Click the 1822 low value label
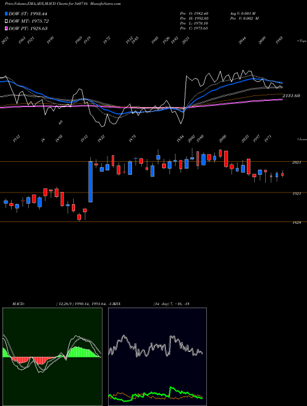The height and width of the screenshot is (406, 307). [x=101, y=138]
